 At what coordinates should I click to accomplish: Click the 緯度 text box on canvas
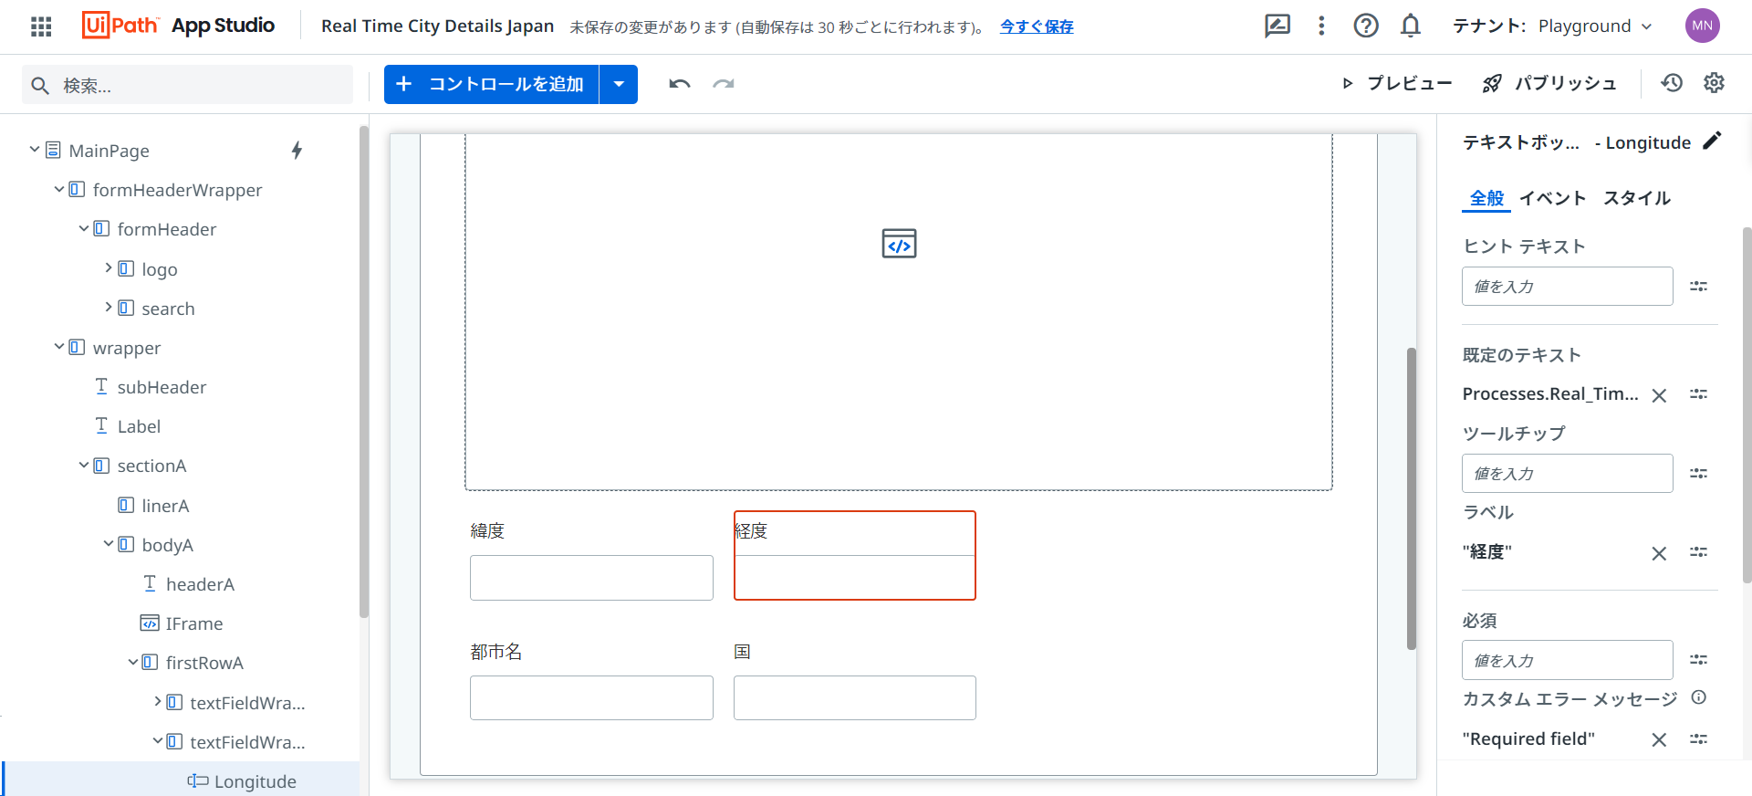click(591, 578)
